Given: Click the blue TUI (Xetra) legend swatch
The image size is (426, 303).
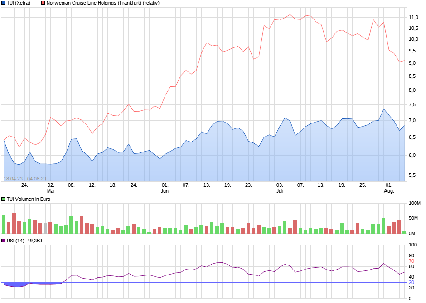Looking at the screenshot, I should tap(3, 3).
